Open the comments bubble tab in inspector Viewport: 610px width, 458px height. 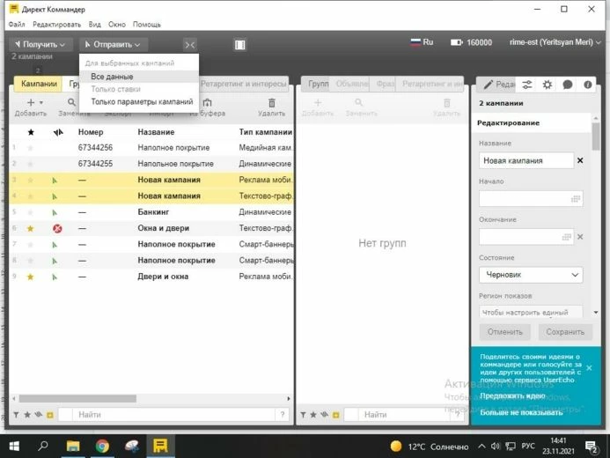pos(568,85)
